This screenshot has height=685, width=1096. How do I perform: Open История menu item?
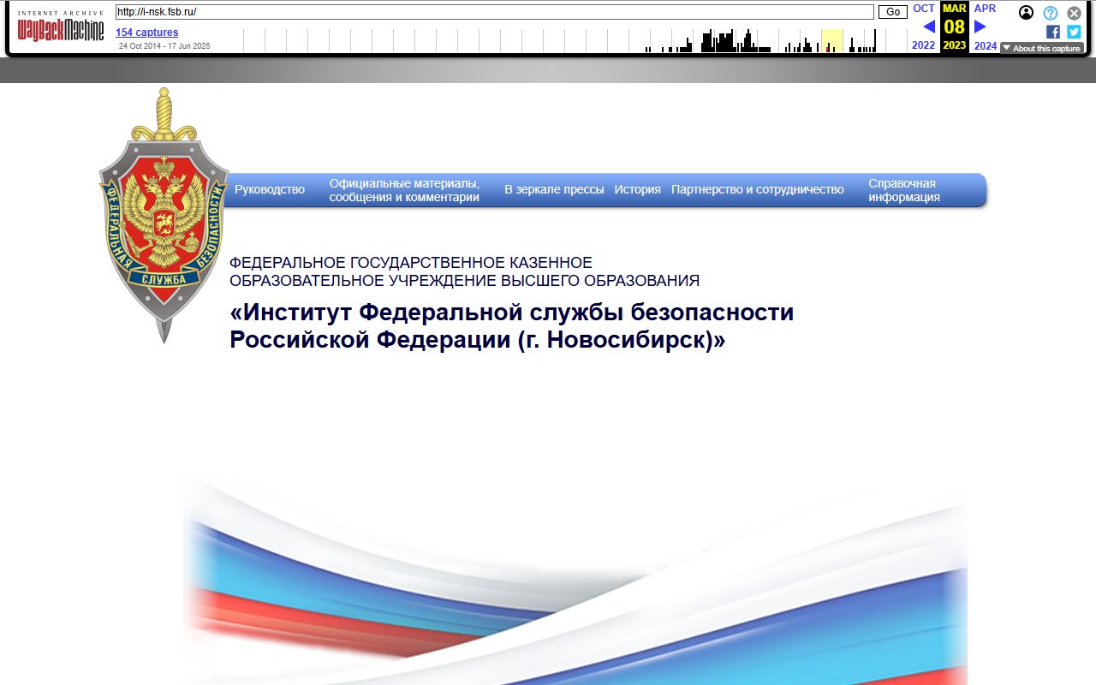click(637, 189)
